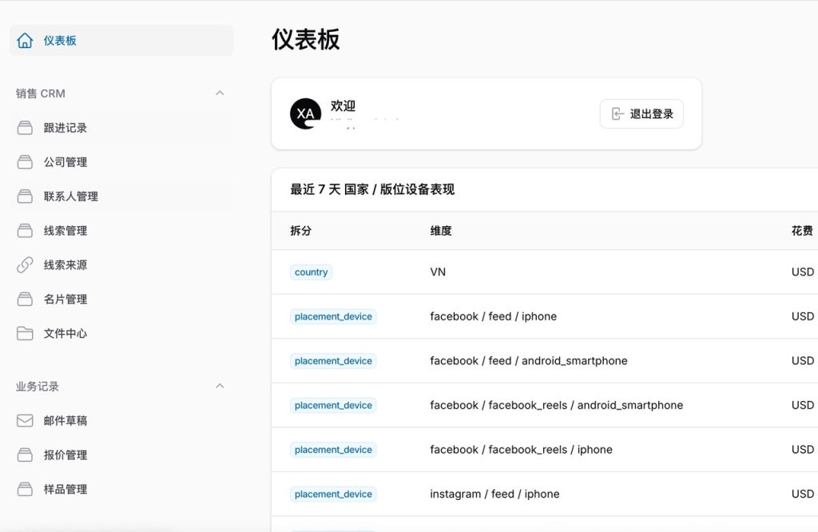Screen dimensions: 818x532
Task: Navigate to 线索管理
Action: tap(121, 231)
